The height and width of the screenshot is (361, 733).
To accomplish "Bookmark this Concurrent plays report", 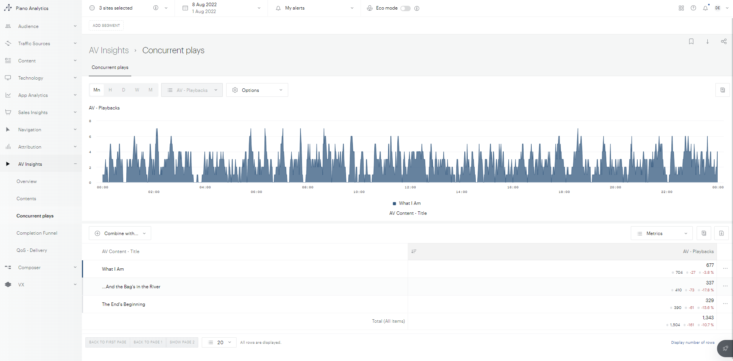I will pyautogui.click(x=691, y=41).
